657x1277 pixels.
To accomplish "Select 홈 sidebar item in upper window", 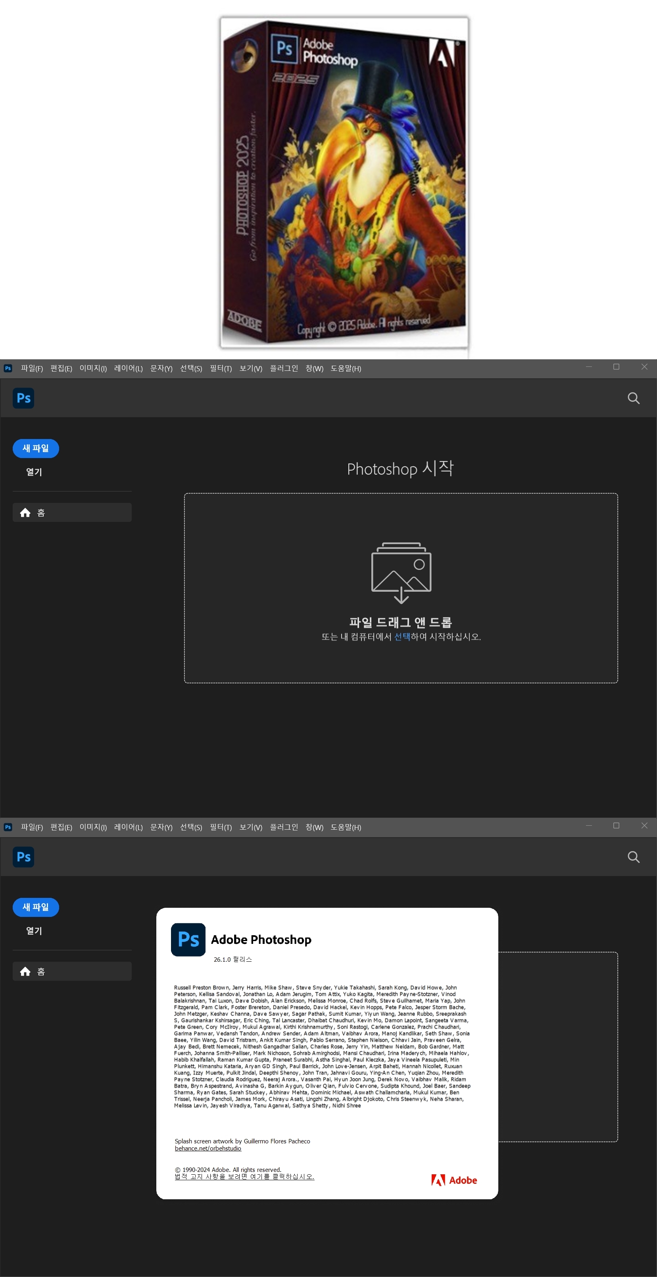I will pyautogui.click(x=72, y=512).
